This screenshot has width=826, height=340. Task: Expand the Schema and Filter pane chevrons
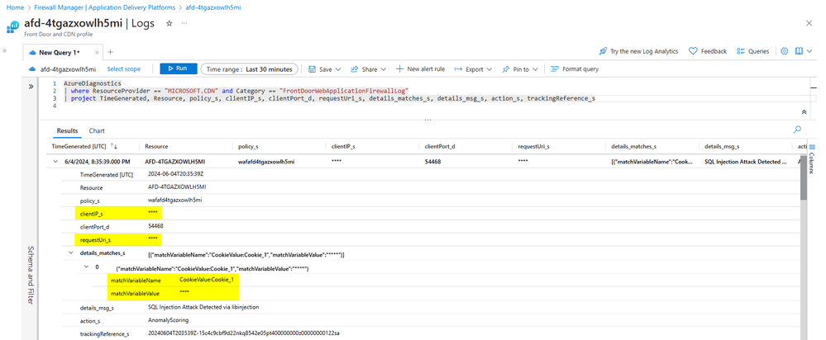point(31,86)
